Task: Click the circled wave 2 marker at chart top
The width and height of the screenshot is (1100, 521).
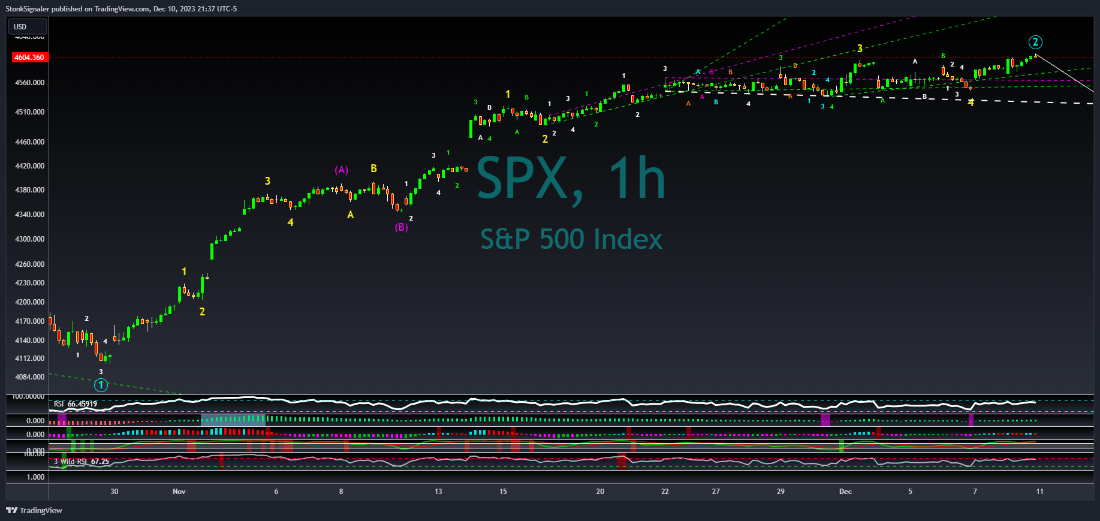Action: tap(1035, 42)
